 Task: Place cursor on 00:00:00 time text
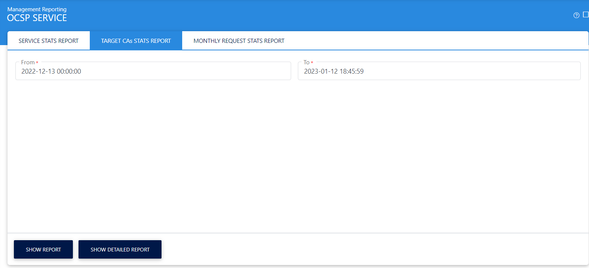(69, 71)
